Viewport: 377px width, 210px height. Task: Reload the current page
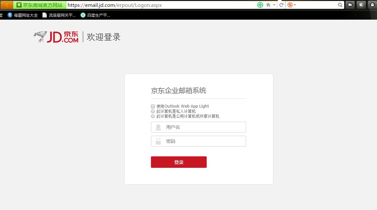coord(281,5)
